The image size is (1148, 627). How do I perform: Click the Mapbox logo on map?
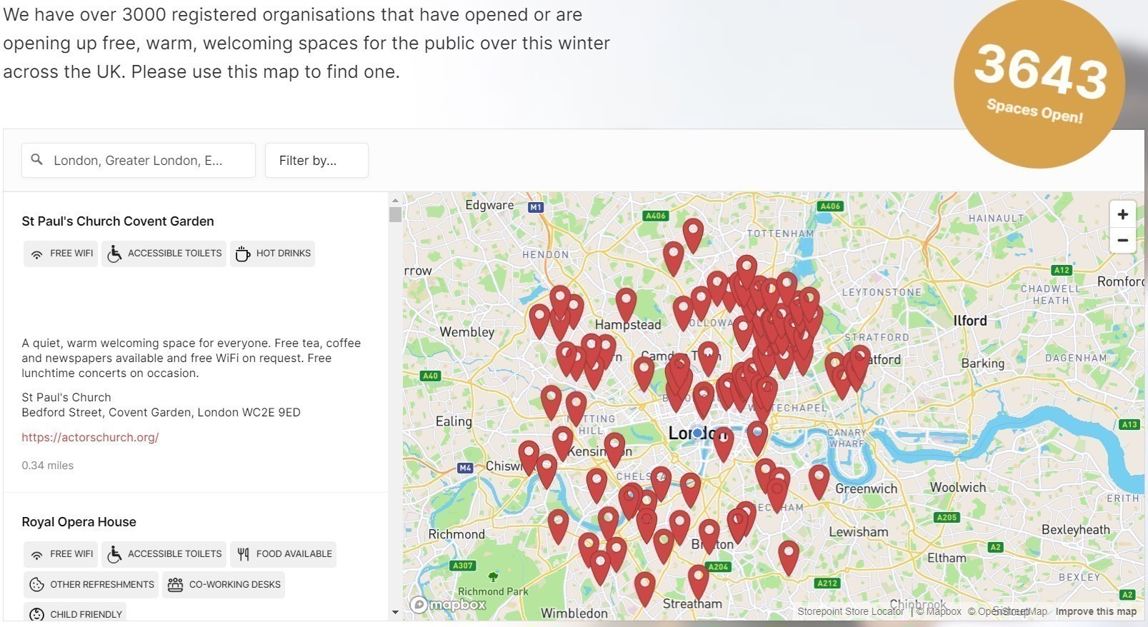[x=448, y=605]
